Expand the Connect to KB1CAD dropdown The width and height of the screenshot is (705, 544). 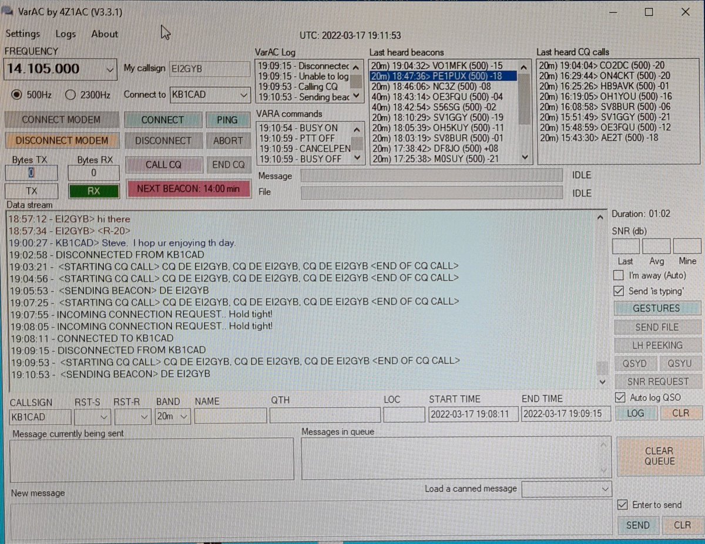pyautogui.click(x=244, y=94)
